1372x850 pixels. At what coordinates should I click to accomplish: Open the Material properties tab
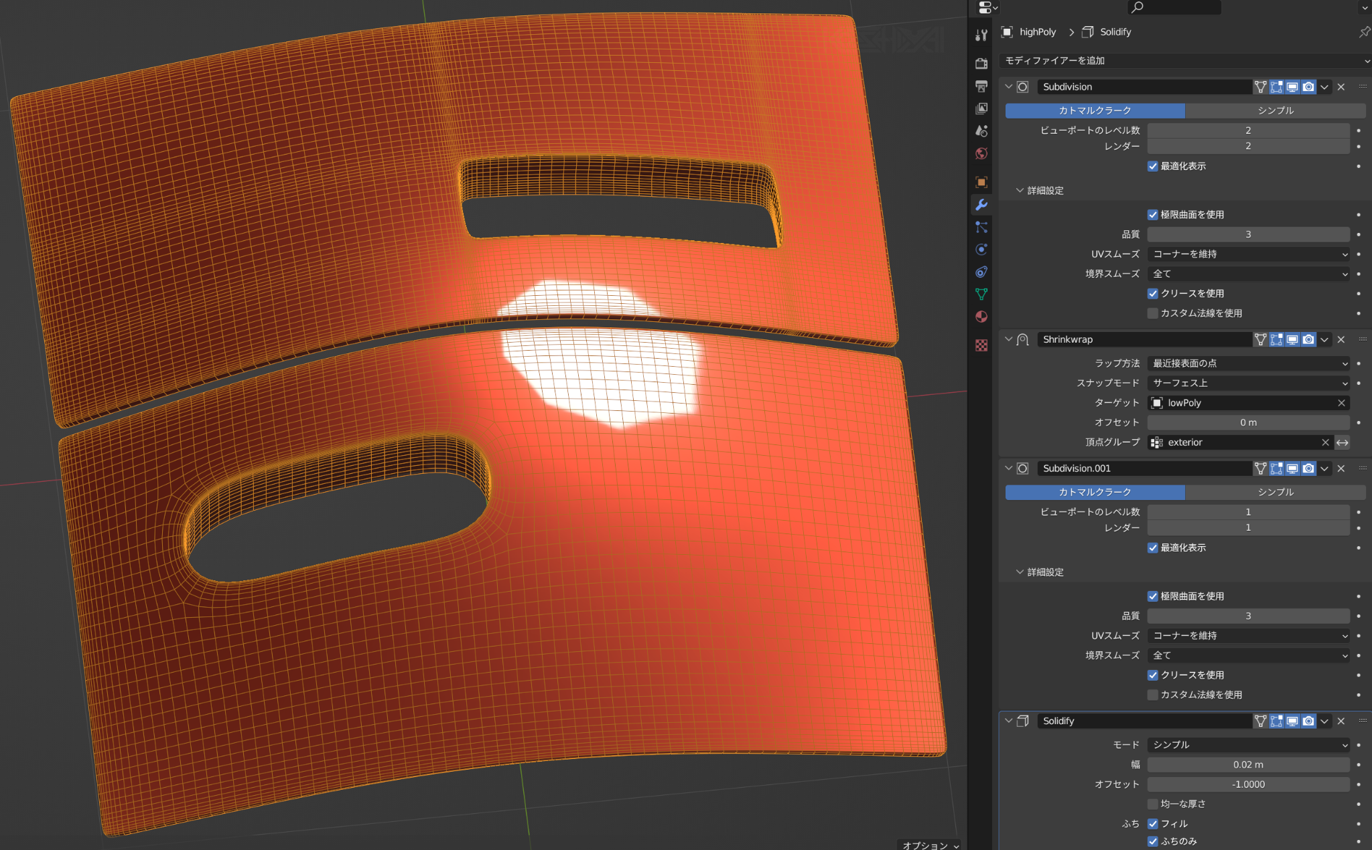click(x=981, y=317)
